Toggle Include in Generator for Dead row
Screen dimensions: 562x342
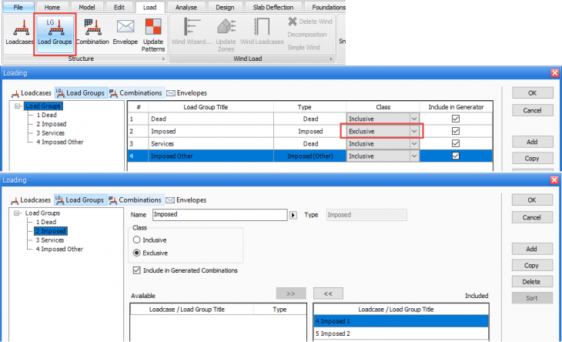[456, 119]
